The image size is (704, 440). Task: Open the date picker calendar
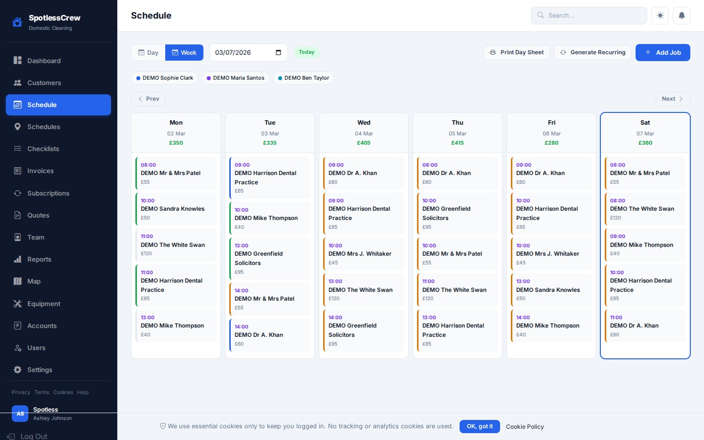tap(278, 52)
